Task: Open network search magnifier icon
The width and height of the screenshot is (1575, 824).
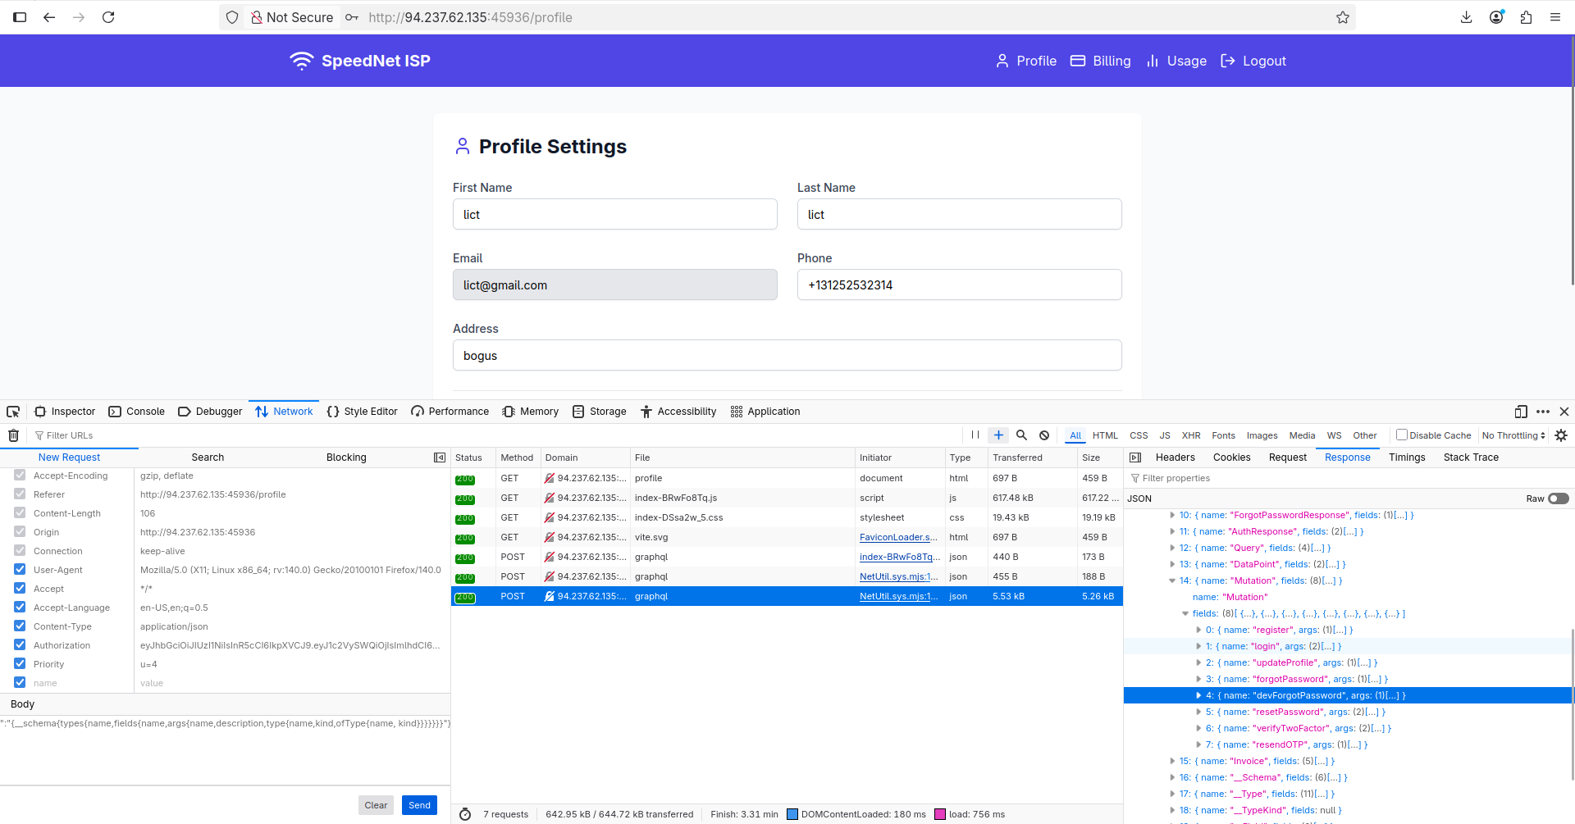Action: [x=1021, y=435]
